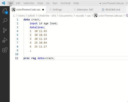Click the data row '5 25 11.17'
The image size is (128, 102).
pos(38,47)
